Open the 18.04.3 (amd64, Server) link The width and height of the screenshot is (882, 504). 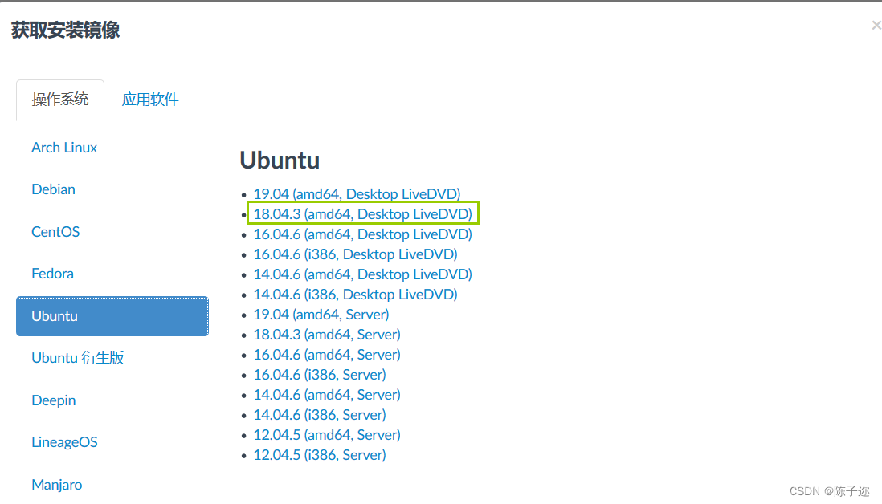[327, 335]
